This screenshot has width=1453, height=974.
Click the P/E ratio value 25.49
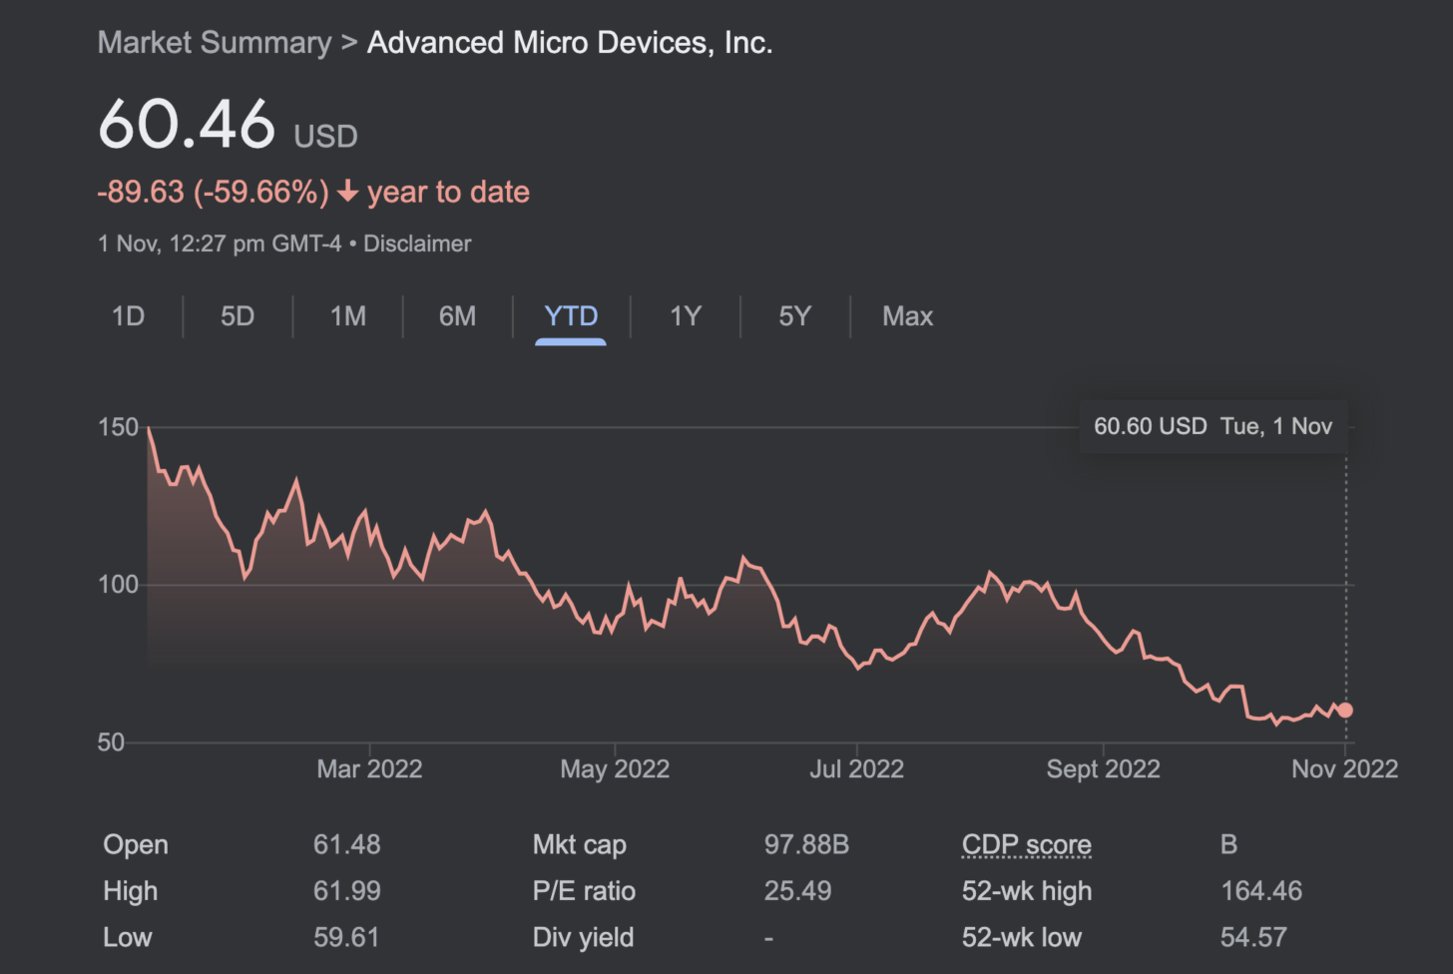[x=797, y=891]
